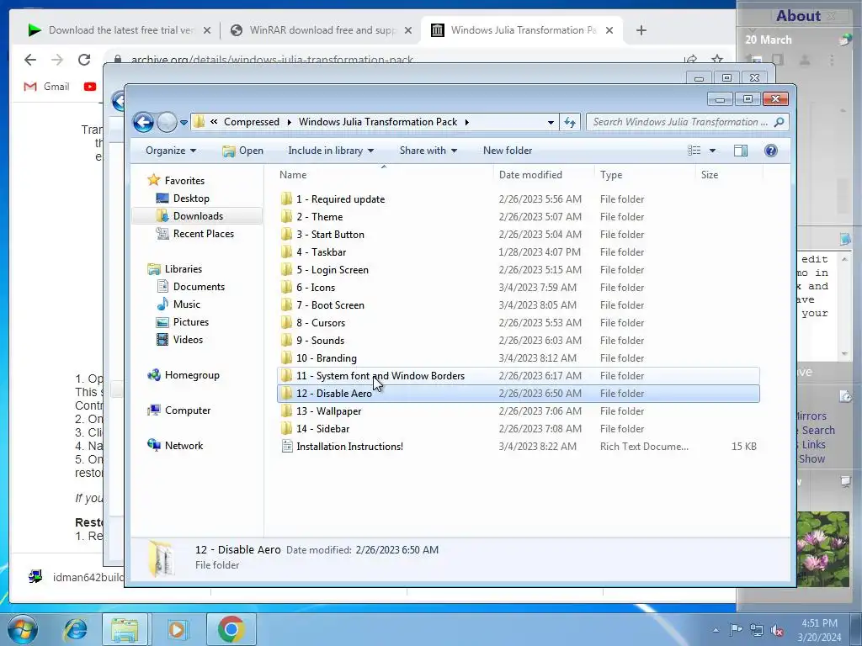The width and height of the screenshot is (862, 646).
Task: Expand the view options dropdown arrow
Action: coord(712,151)
